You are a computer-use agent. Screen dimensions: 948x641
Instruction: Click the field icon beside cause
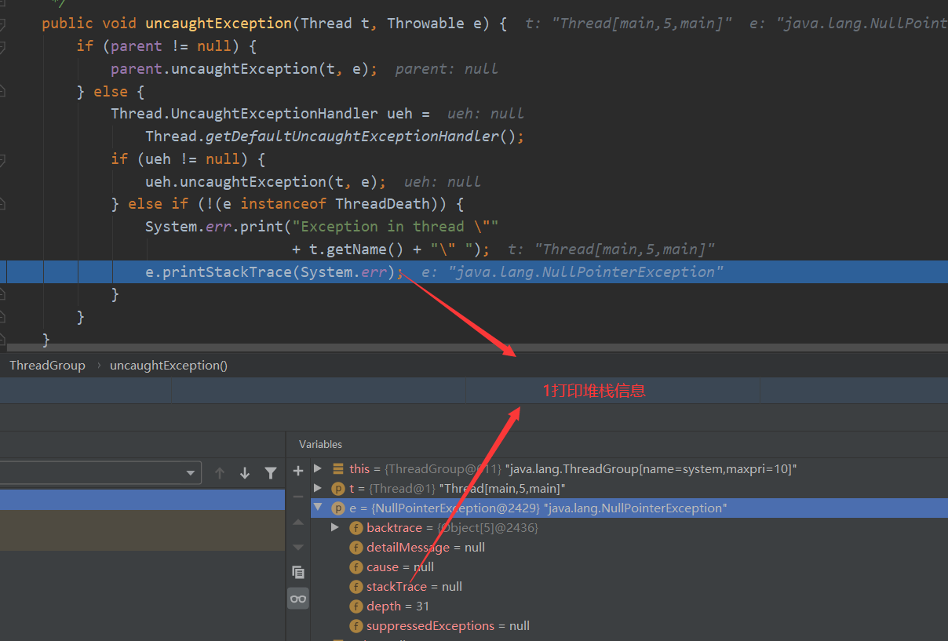(x=356, y=566)
